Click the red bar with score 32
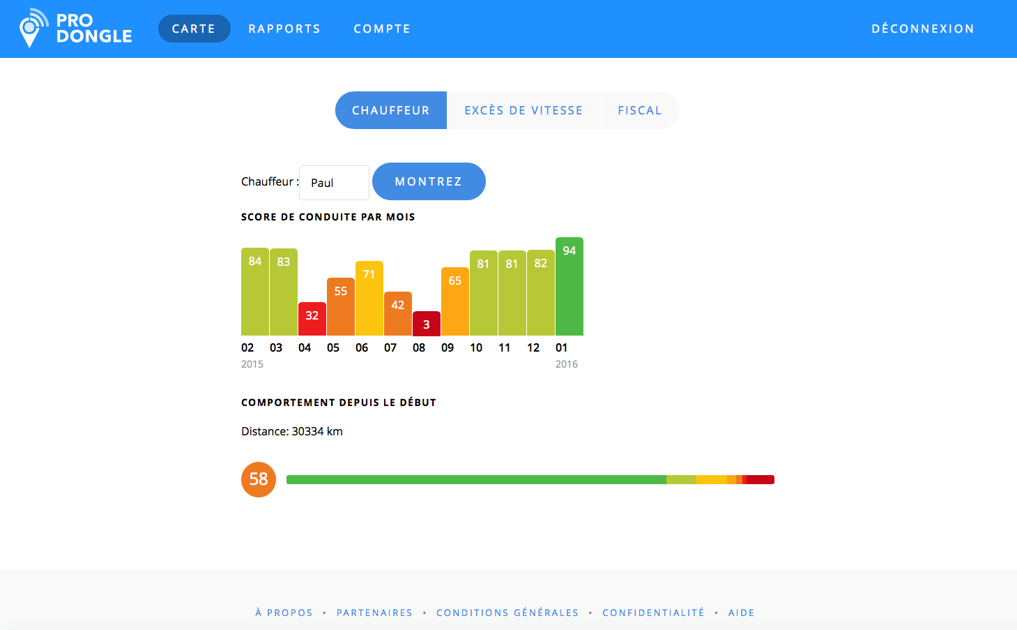This screenshot has height=630, width=1017. point(312,319)
